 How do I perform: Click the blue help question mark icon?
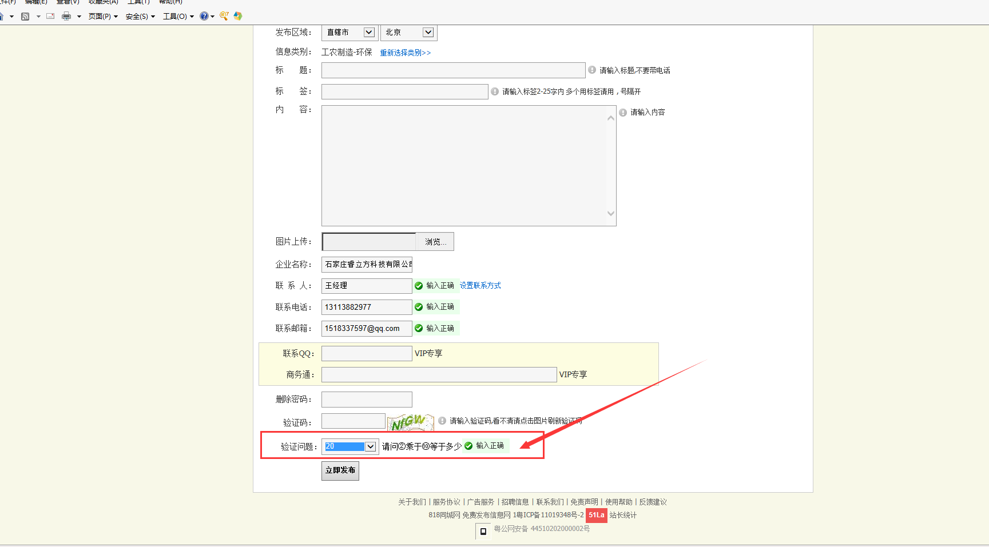coord(204,17)
